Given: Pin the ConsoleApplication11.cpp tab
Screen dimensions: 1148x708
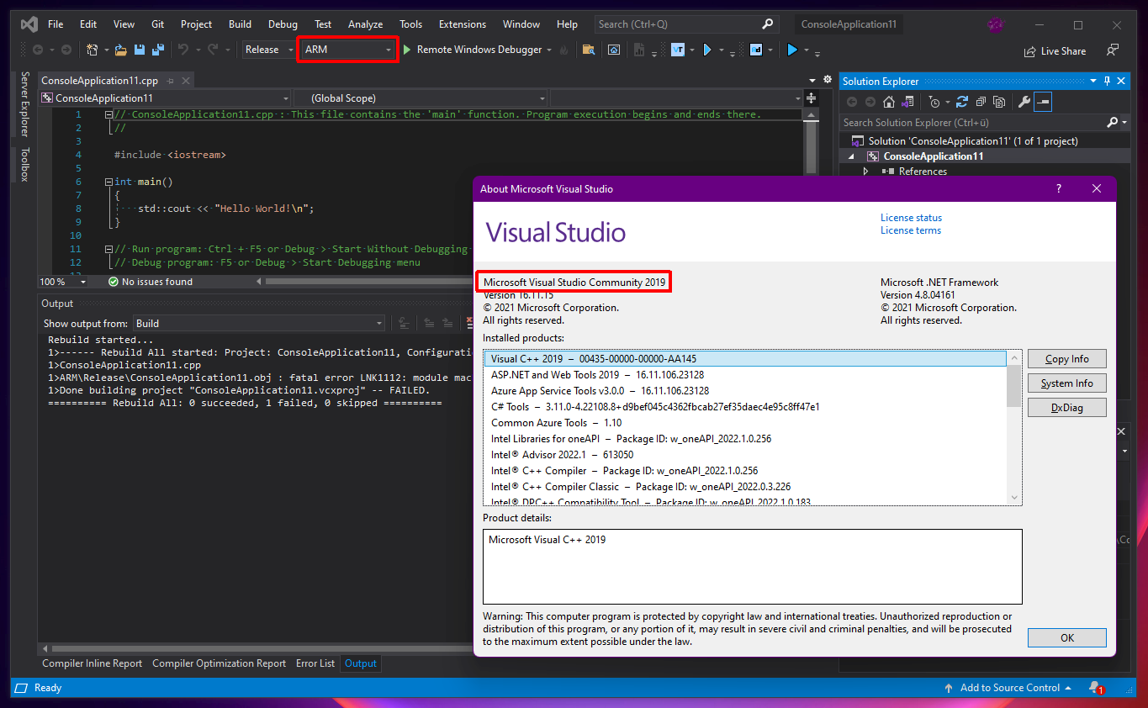Looking at the screenshot, I should (170, 81).
